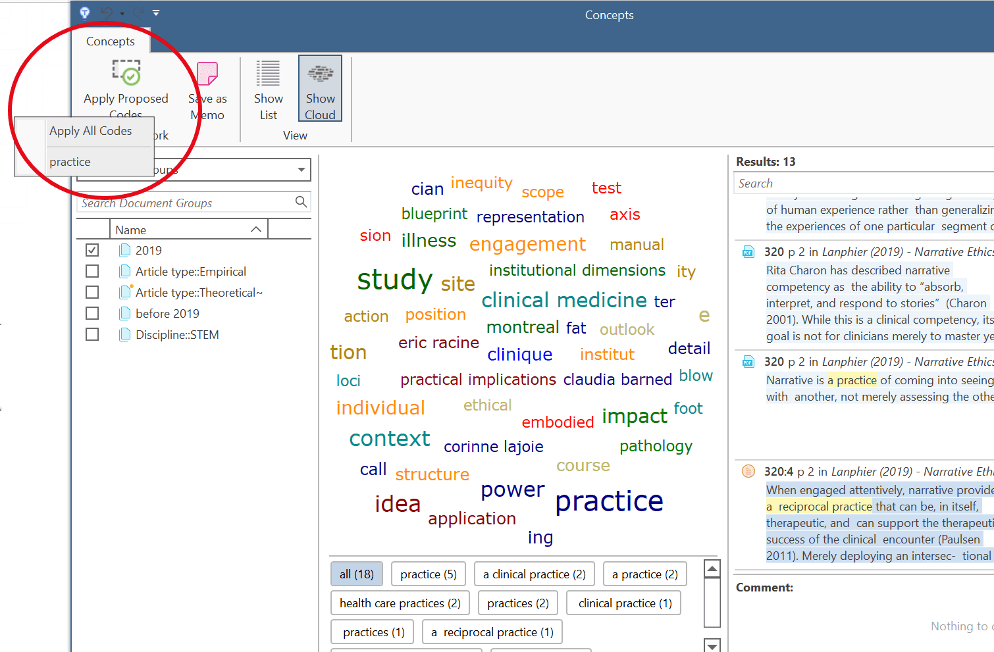Enable the Discipline::STEM checkbox
Image resolution: width=994 pixels, height=652 pixels.
tap(92, 334)
